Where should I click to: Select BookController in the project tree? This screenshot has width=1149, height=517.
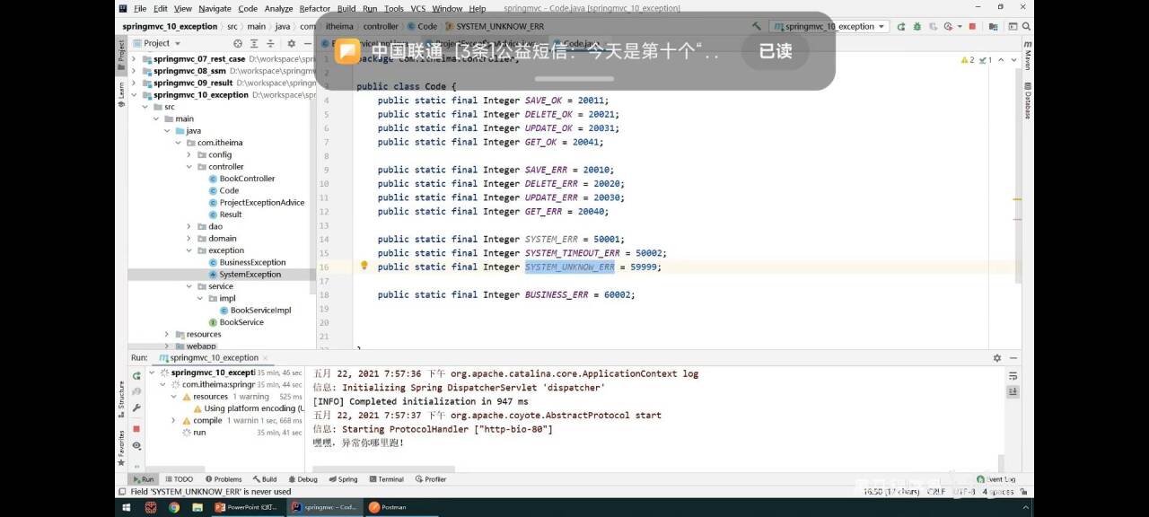[241, 179]
